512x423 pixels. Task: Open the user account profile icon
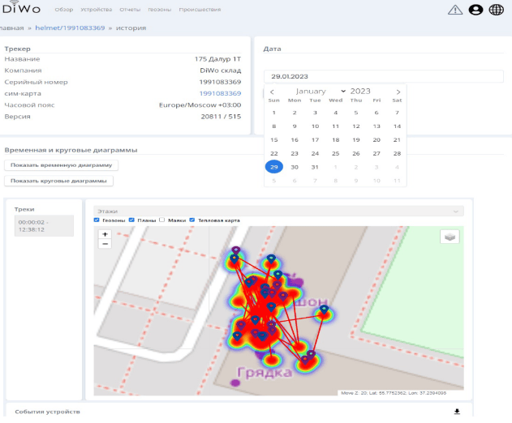475,10
